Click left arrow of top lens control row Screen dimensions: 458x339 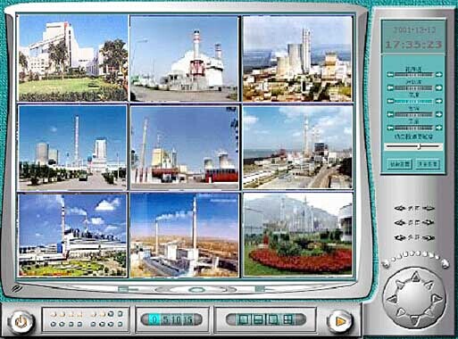400,208
